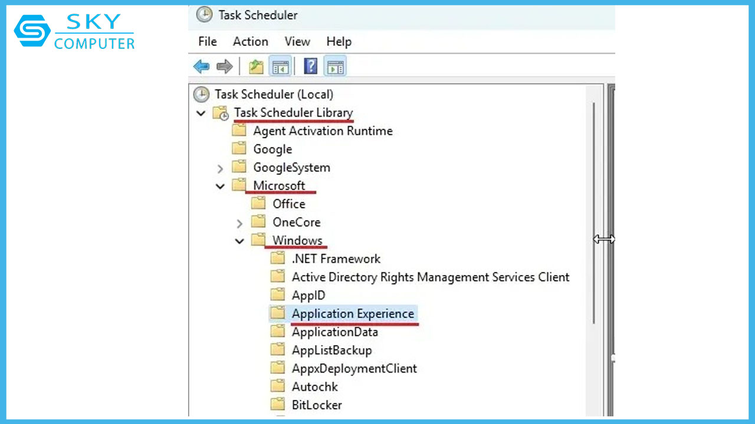This screenshot has height=424, width=755.
Task: Collapse the Windows folder
Action: point(239,241)
